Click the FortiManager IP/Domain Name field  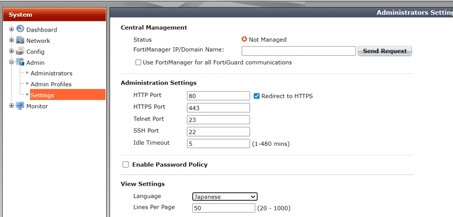click(x=299, y=51)
